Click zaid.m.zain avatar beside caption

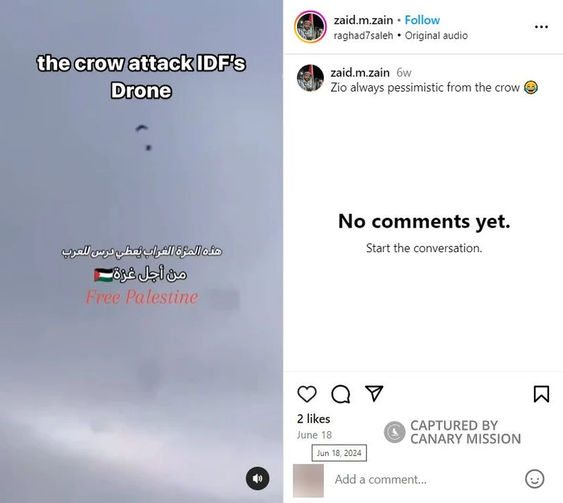(x=310, y=78)
